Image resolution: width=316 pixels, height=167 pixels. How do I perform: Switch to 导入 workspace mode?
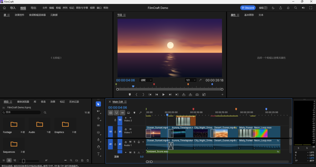click(x=13, y=8)
